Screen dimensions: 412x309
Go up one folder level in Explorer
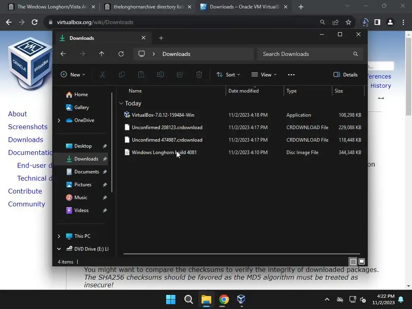tap(102, 54)
